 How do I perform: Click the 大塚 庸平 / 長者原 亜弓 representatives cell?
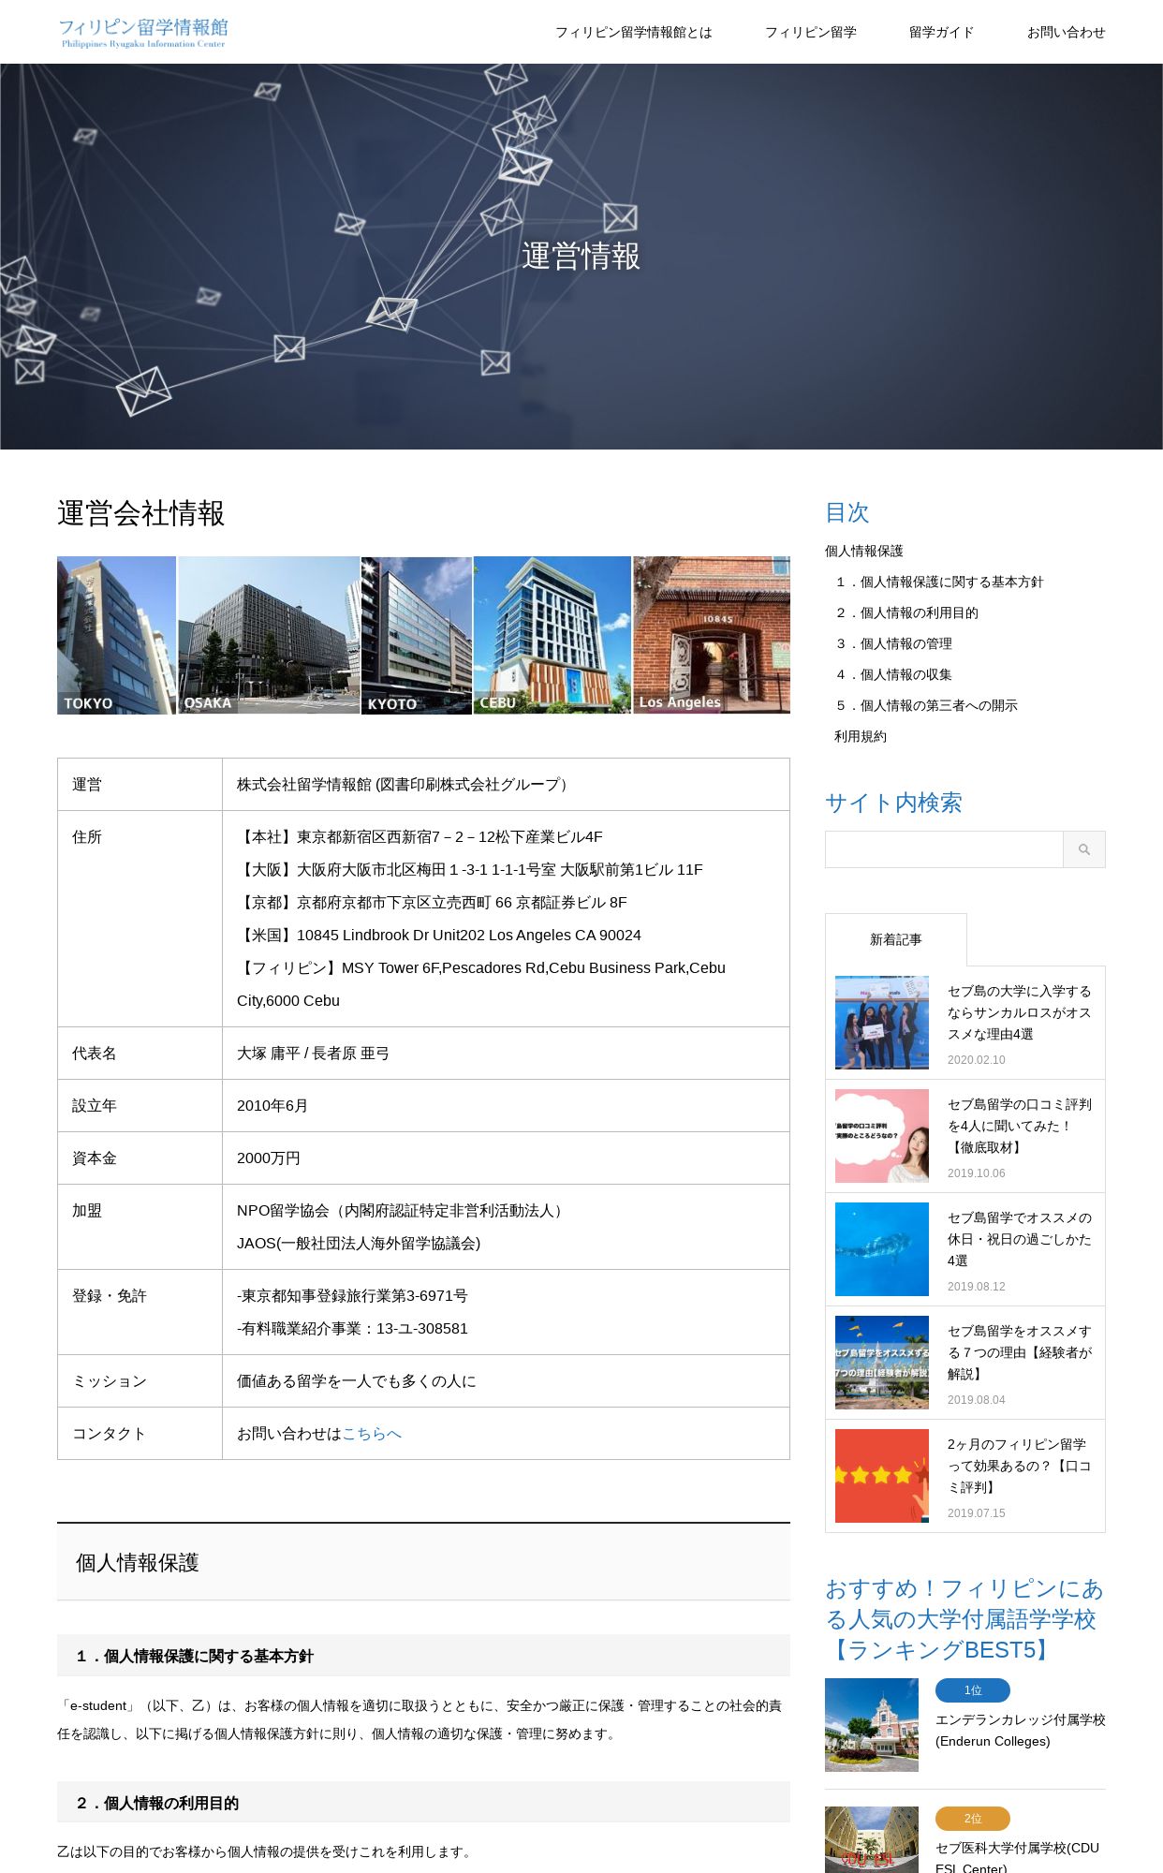pyautogui.click(x=506, y=1054)
